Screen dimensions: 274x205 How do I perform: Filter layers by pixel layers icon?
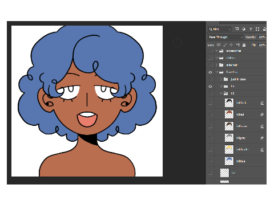[237, 29]
